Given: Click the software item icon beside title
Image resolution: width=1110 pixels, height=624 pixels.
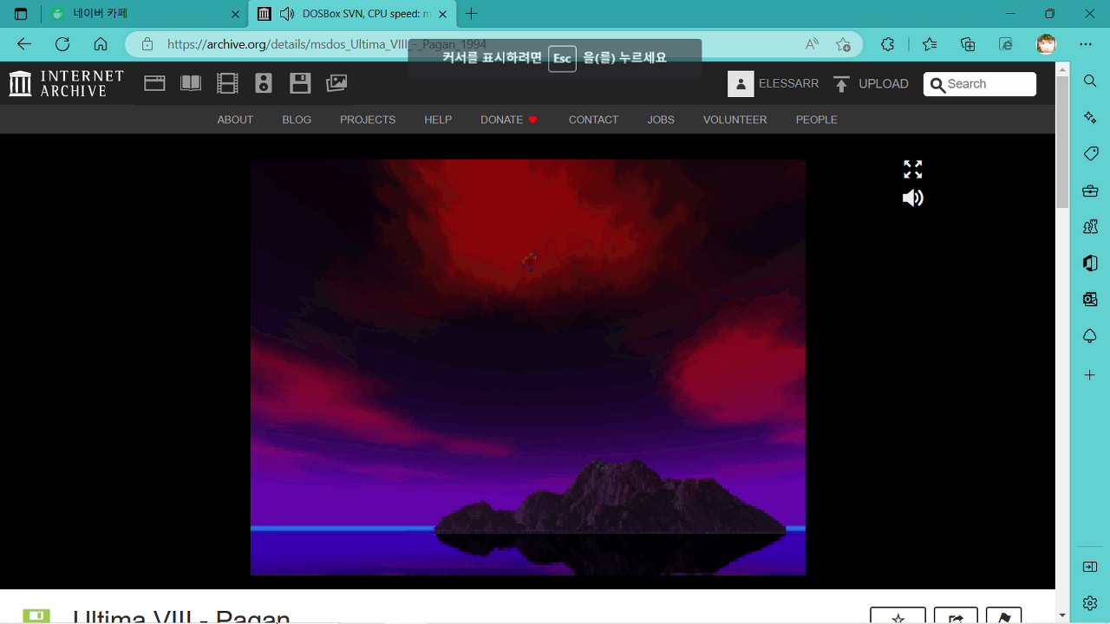Looking at the screenshot, I should tap(36, 616).
